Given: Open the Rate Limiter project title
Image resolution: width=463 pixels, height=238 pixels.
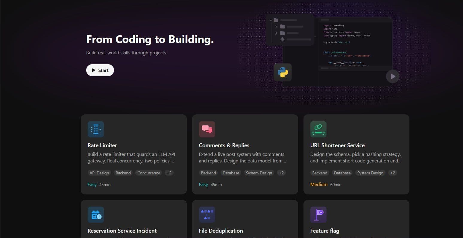Looking at the screenshot, I should 102,145.
